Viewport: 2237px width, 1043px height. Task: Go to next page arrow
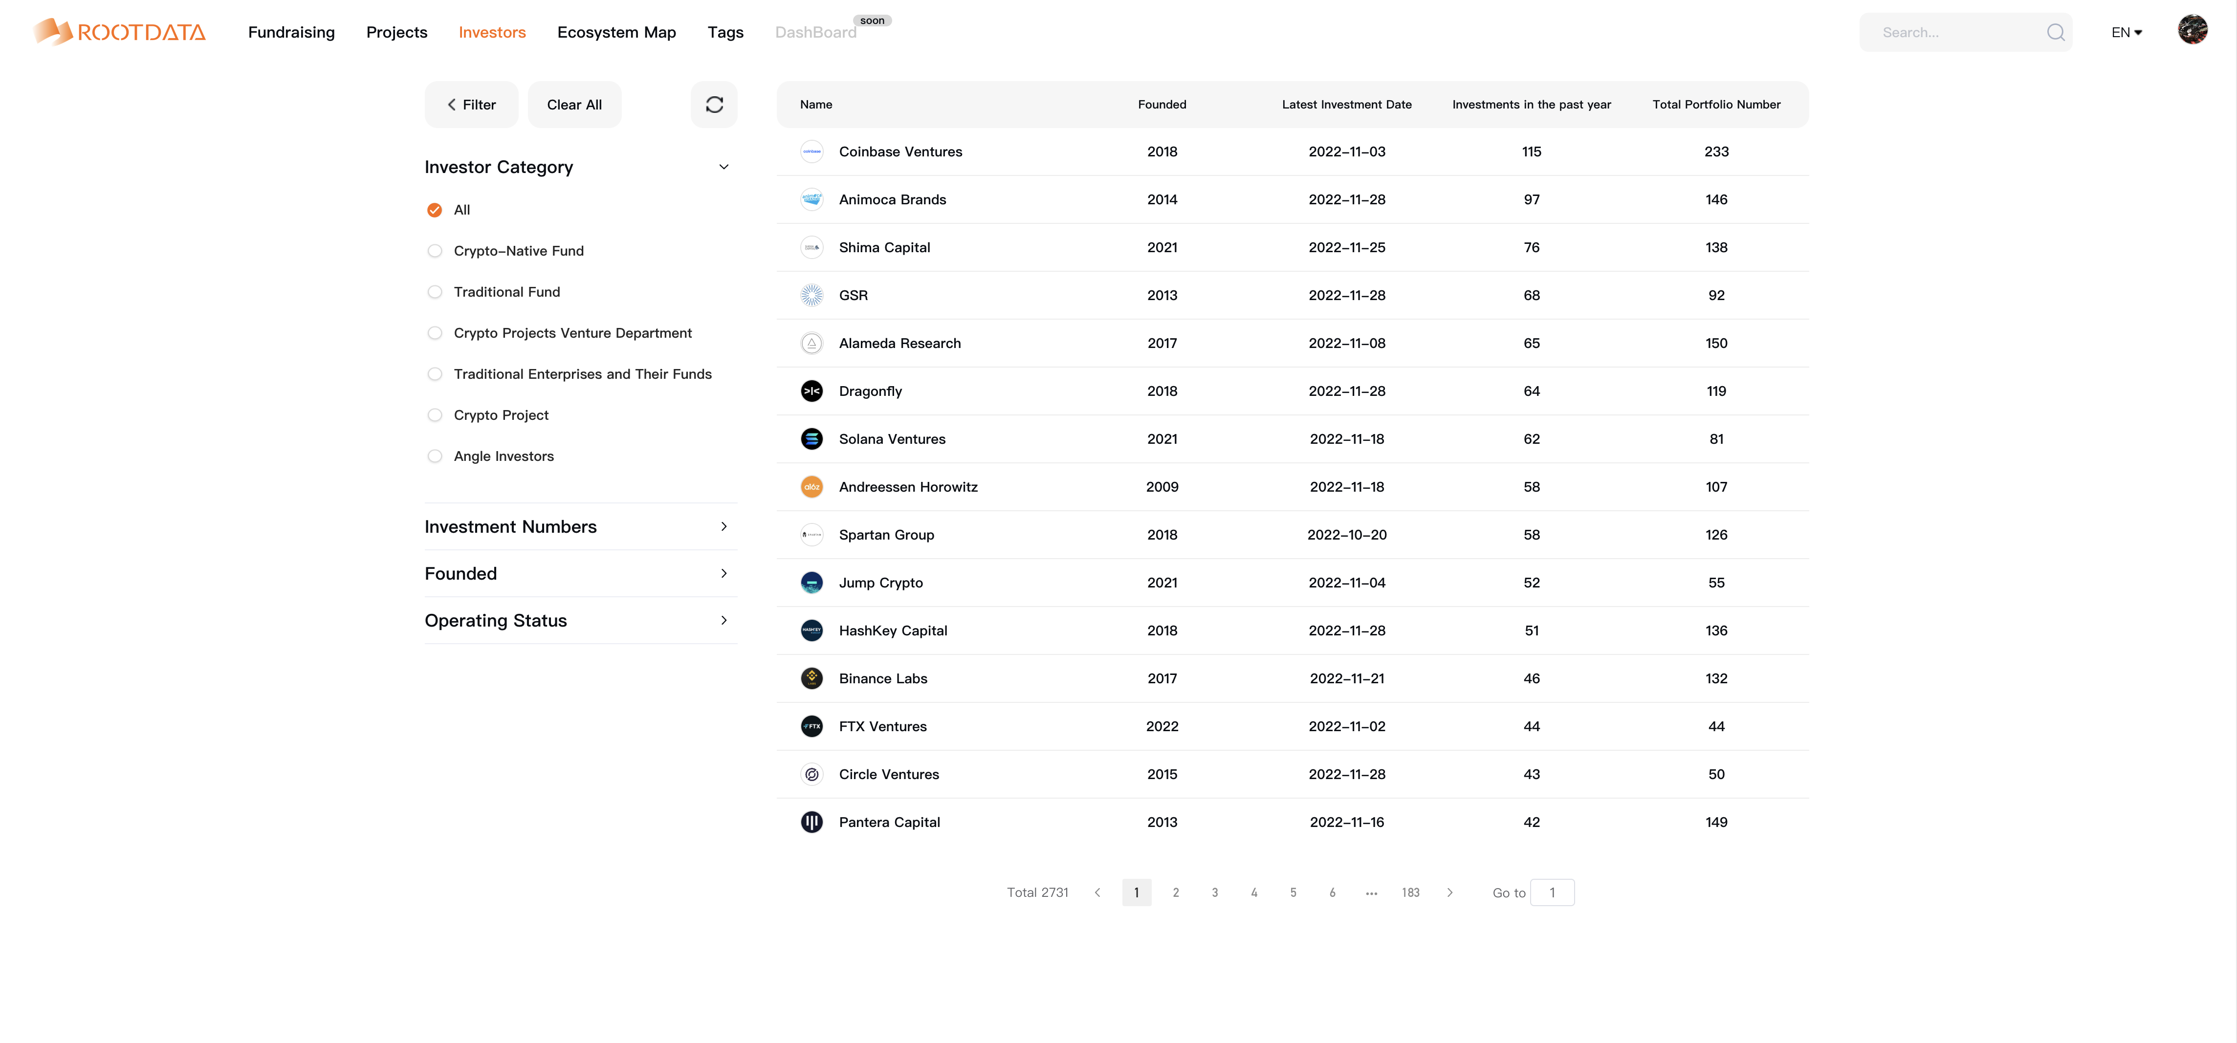coord(1448,892)
